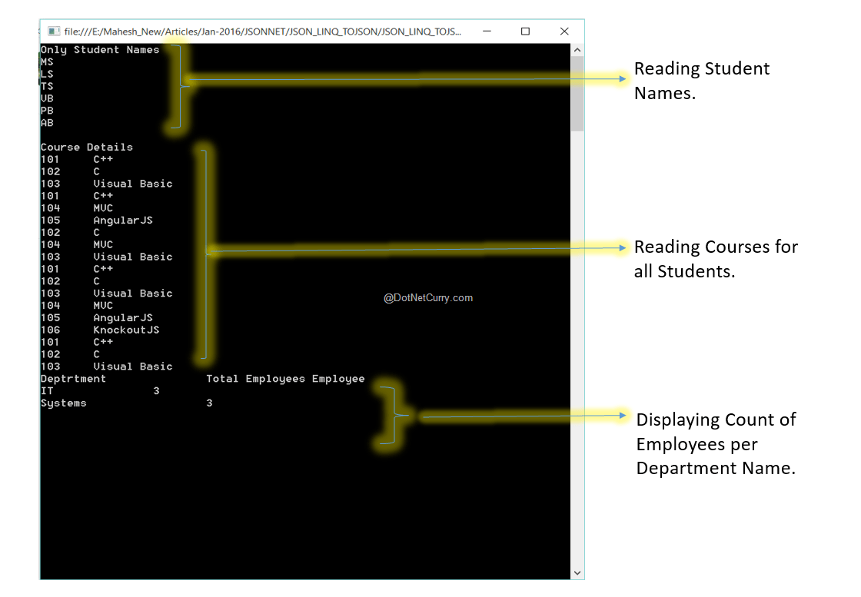Maximize the console window

[x=526, y=32]
